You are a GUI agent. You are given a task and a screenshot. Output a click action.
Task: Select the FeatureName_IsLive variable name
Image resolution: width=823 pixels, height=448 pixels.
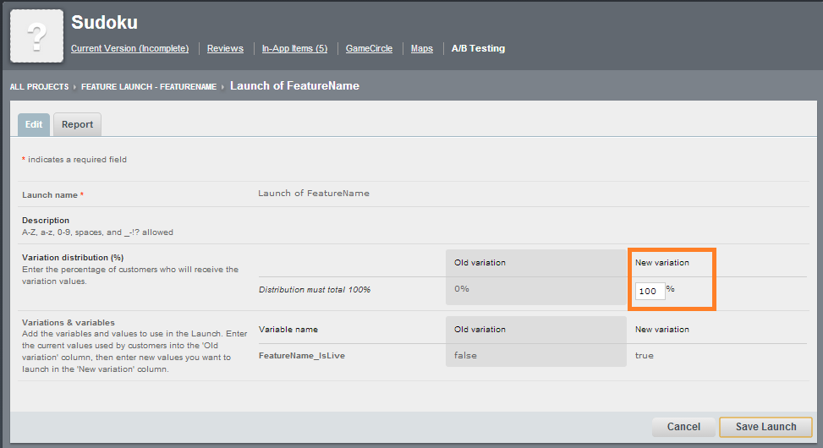[x=302, y=356]
